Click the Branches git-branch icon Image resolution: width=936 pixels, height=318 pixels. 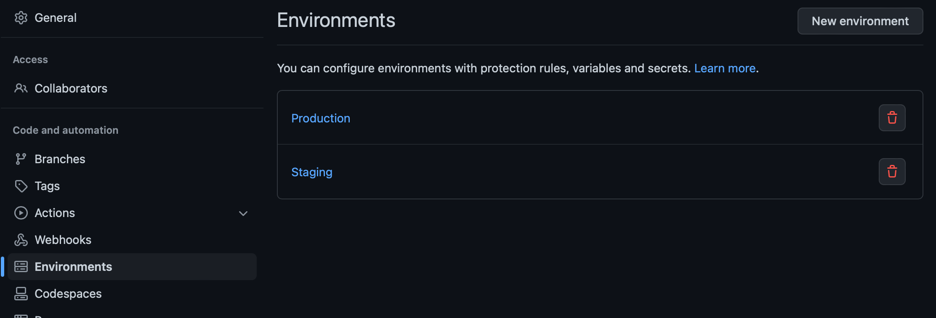click(x=21, y=159)
